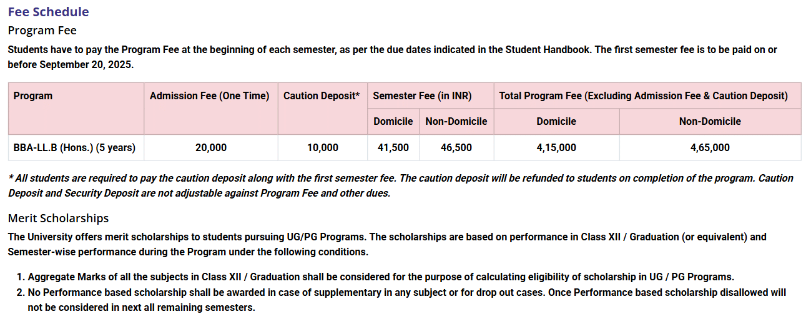Click the 46,500 non-domicile semester fee
The width and height of the screenshot is (806, 319).
456,148
